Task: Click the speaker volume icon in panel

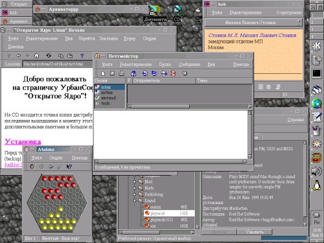Action: pos(317,172)
